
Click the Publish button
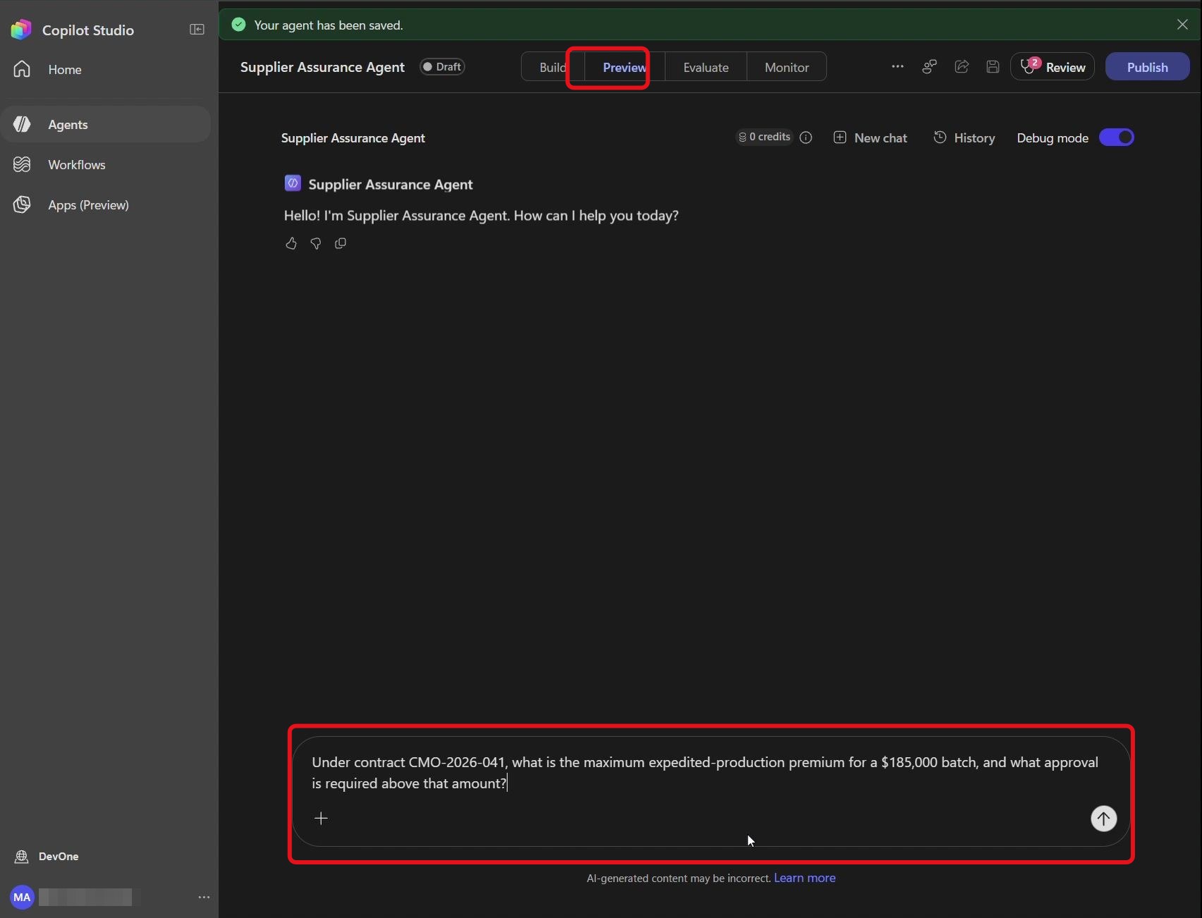(1147, 66)
